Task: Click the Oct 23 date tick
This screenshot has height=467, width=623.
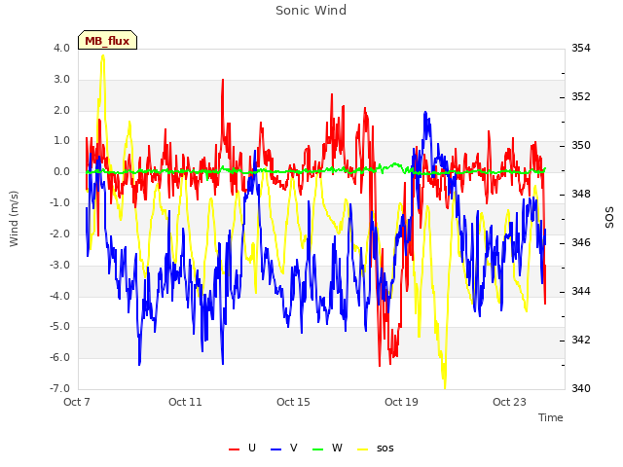Action: [x=509, y=402]
